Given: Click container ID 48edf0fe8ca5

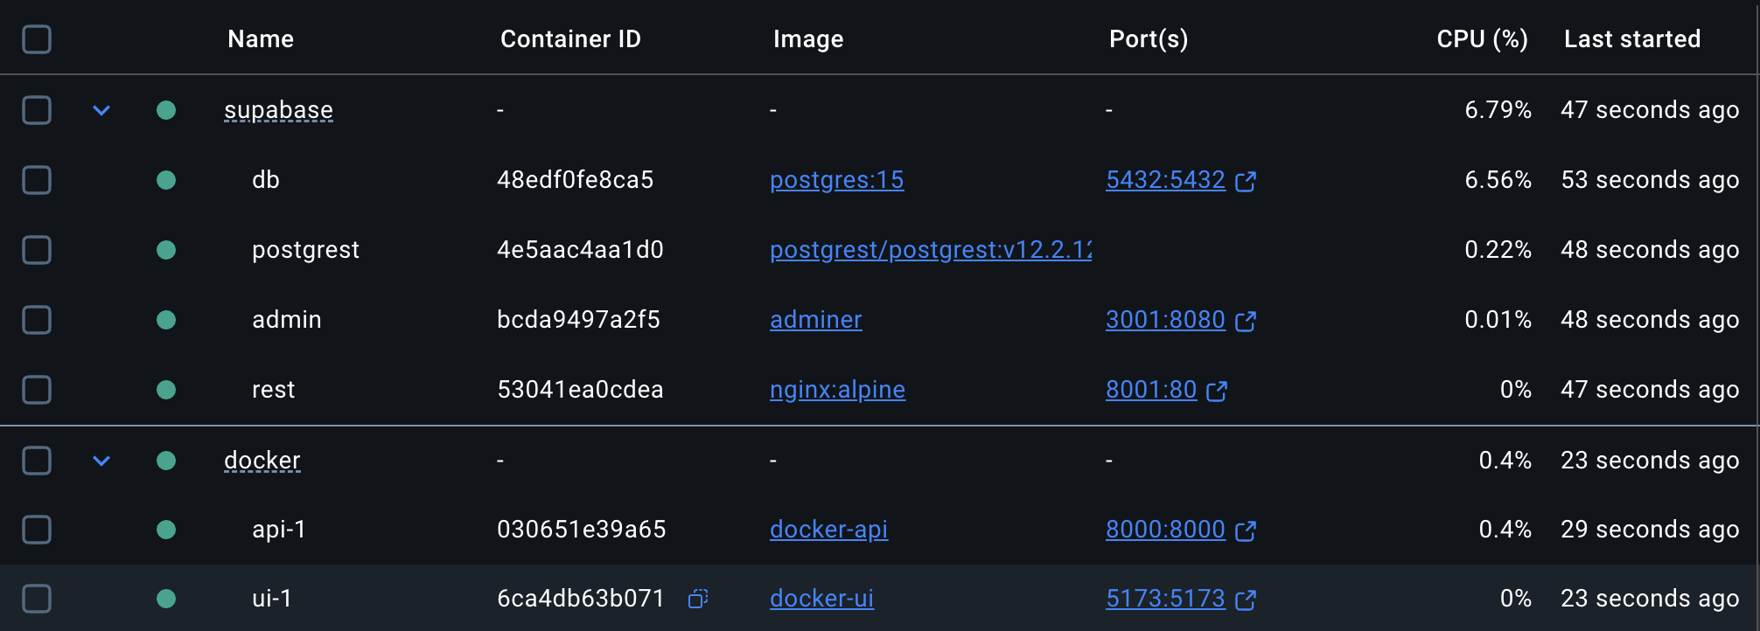Looking at the screenshot, I should coord(576,180).
